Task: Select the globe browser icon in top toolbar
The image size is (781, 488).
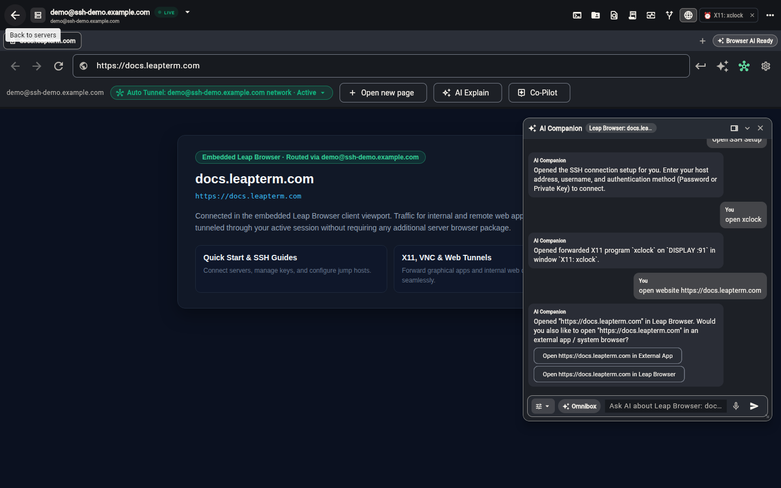Action: coord(688,15)
